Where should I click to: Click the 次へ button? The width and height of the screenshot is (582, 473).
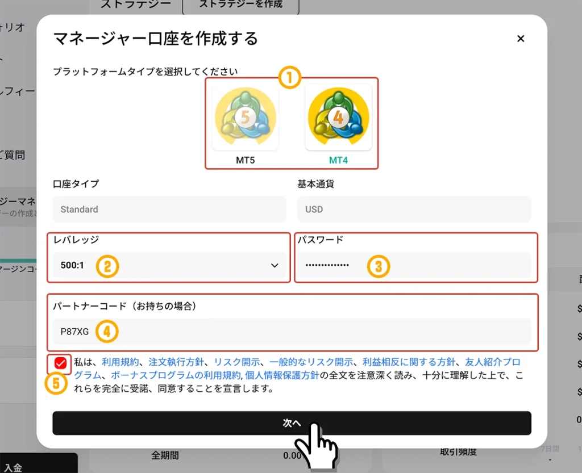click(x=292, y=423)
